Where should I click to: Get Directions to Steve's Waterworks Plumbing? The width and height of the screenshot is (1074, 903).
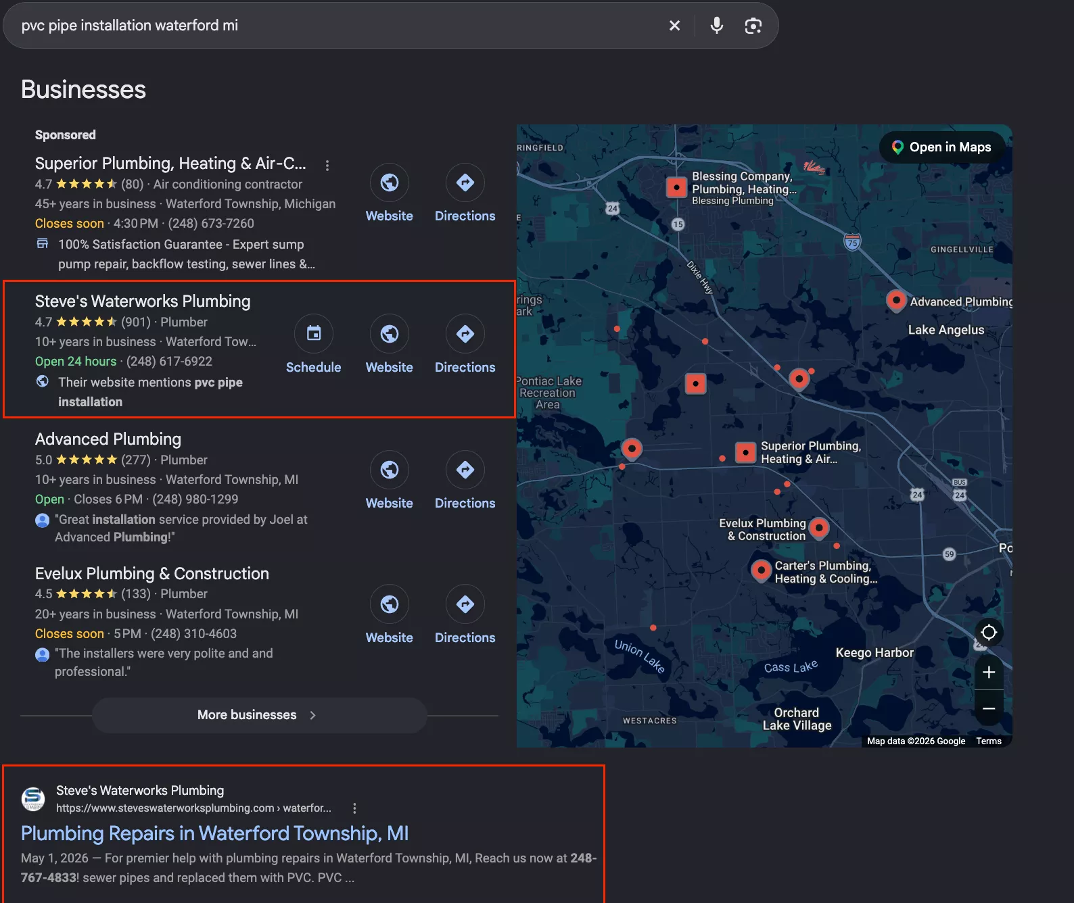(x=465, y=334)
